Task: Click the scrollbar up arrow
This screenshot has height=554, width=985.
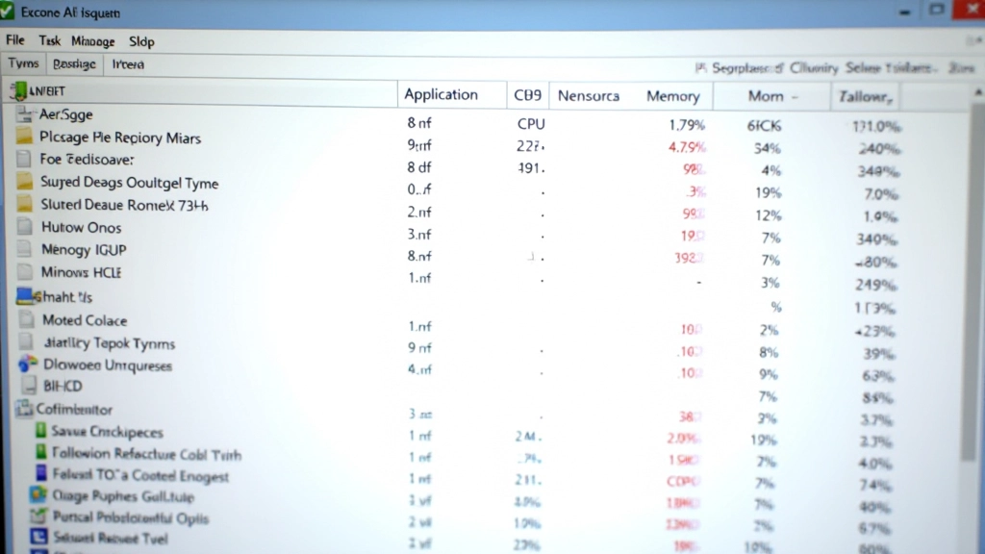Action: (x=977, y=92)
